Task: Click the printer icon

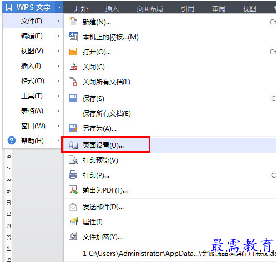Action: click(73, 175)
